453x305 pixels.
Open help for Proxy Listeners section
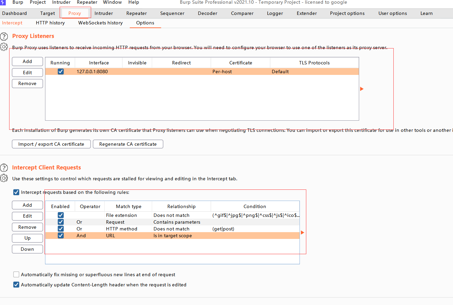[4, 37]
